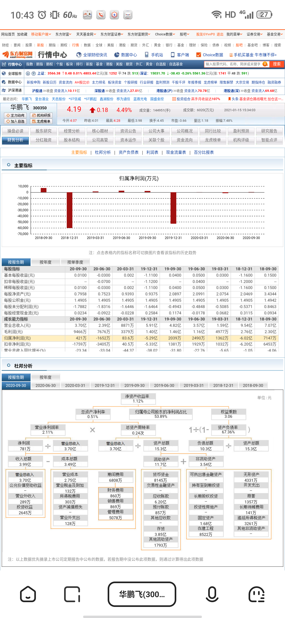Click the 机构研报 button
285x618 pixels.
41,115
